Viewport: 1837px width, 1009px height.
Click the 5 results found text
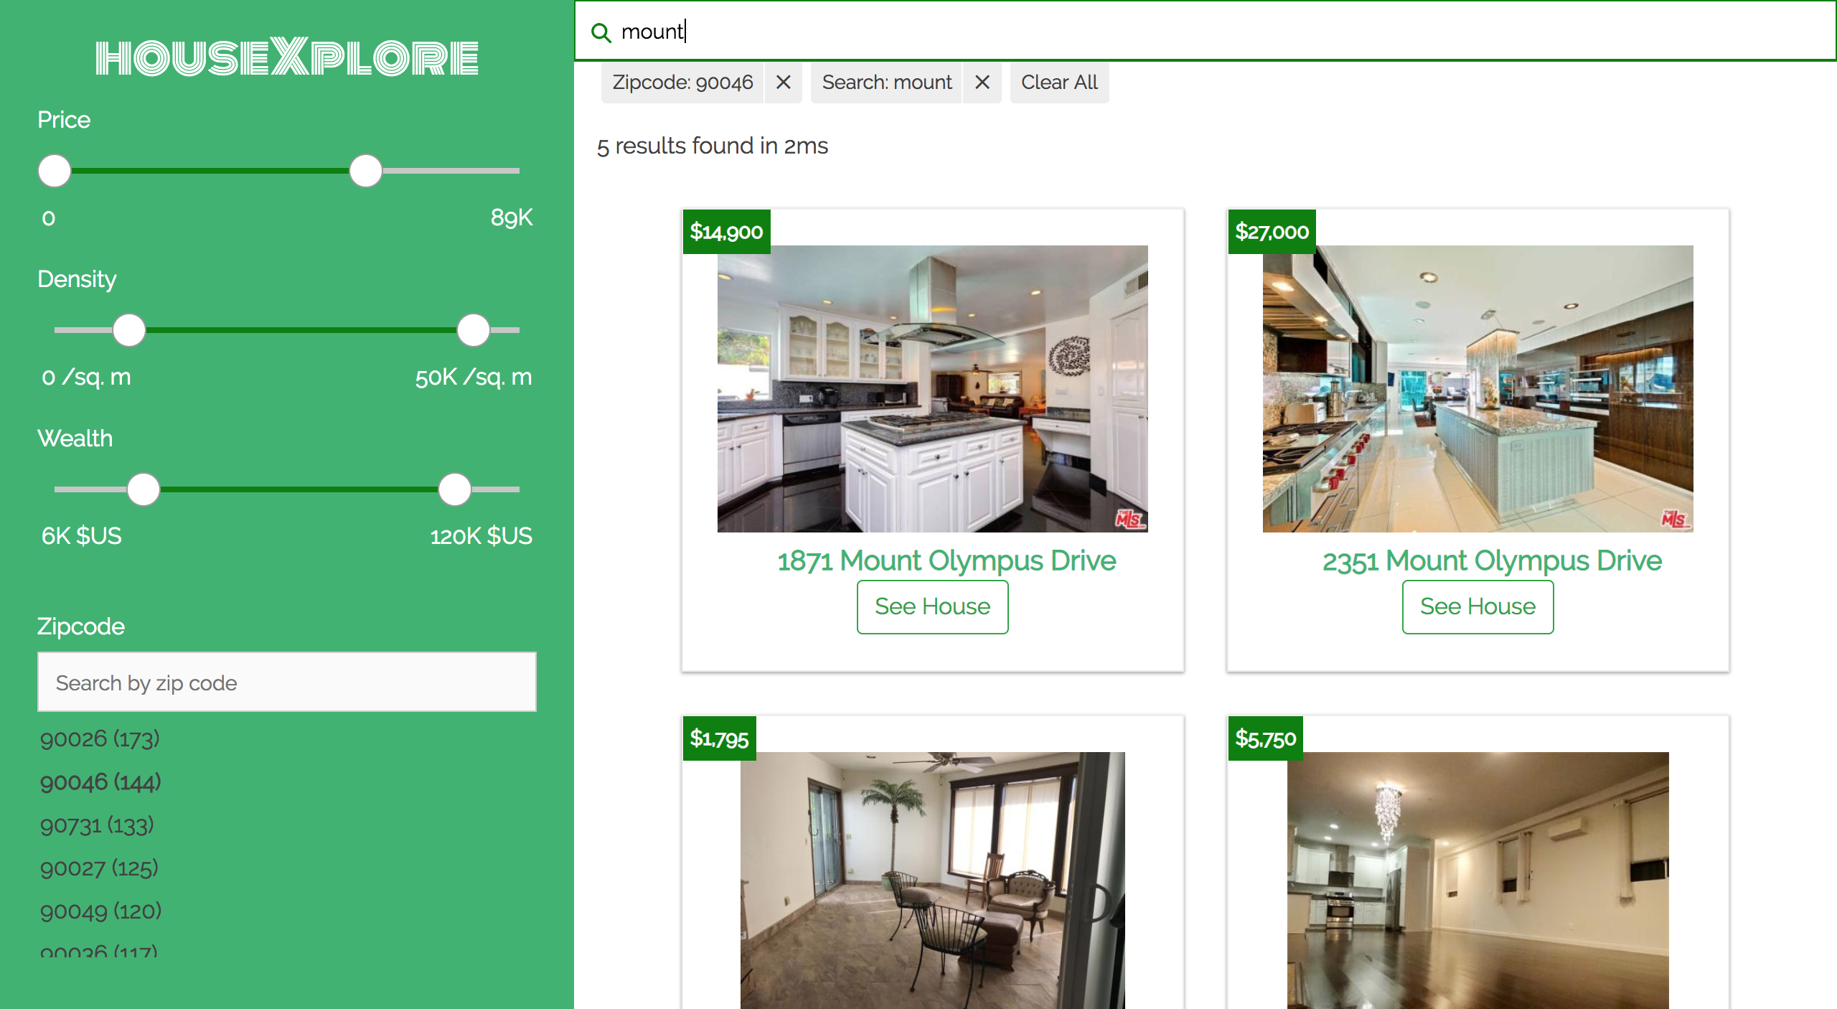coord(712,146)
